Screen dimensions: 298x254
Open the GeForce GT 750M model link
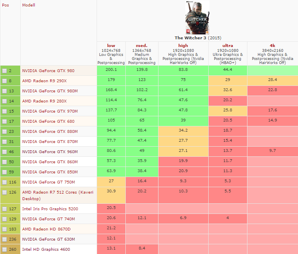(49, 182)
